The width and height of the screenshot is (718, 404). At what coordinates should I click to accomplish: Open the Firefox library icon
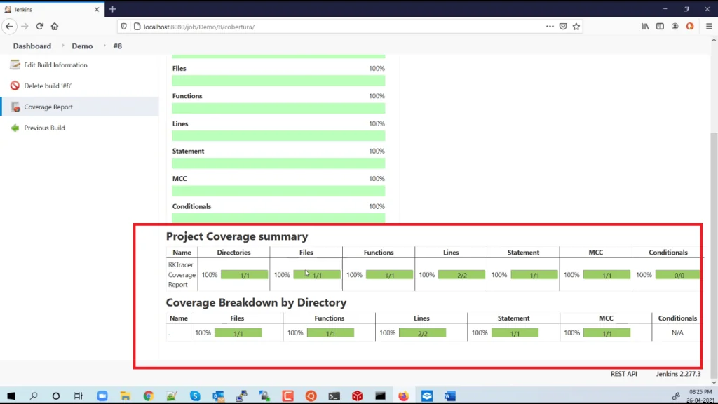pos(645,27)
